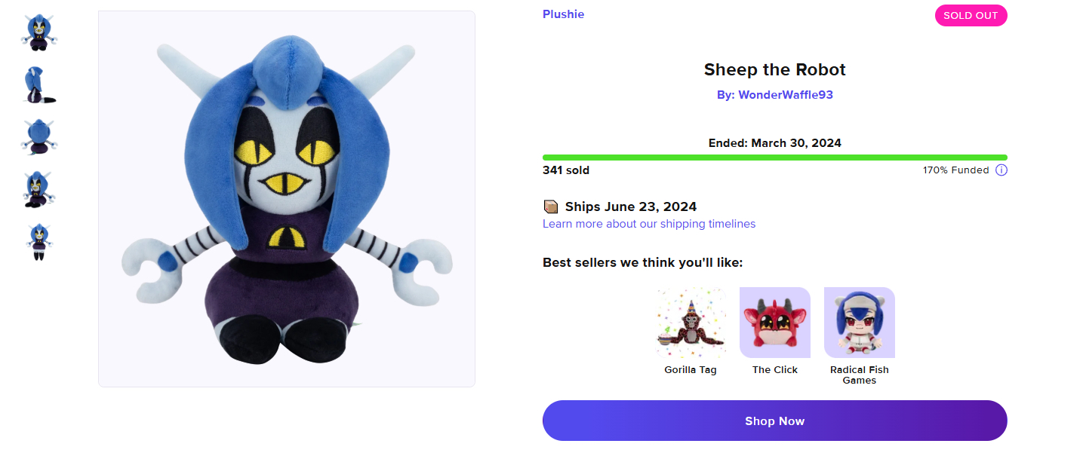Visit the creator WonderWaffle93 link
The image size is (1083, 462).
[x=785, y=95]
